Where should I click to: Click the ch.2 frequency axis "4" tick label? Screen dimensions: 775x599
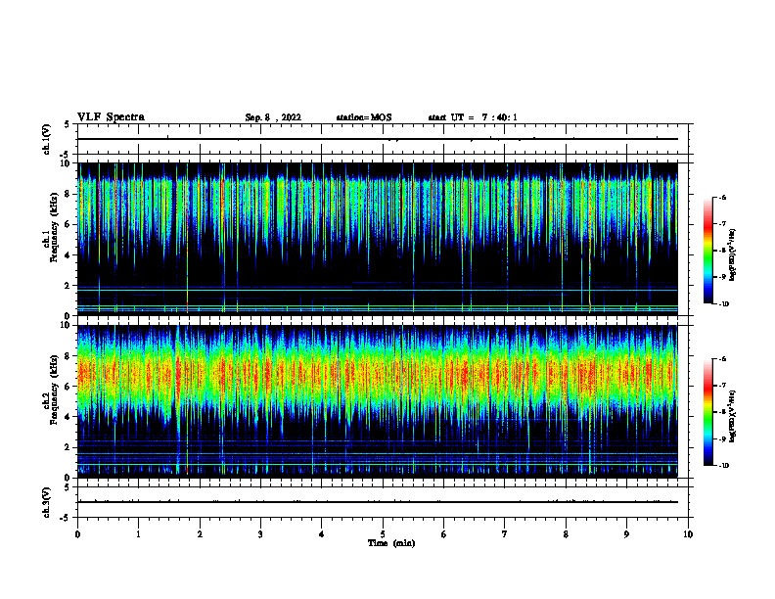pos(68,418)
